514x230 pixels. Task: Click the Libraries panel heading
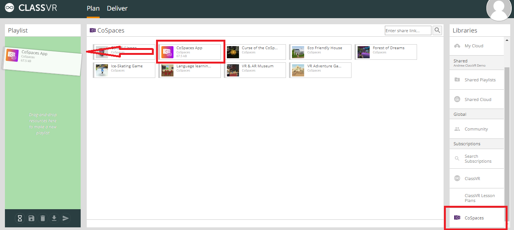tap(465, 30)
